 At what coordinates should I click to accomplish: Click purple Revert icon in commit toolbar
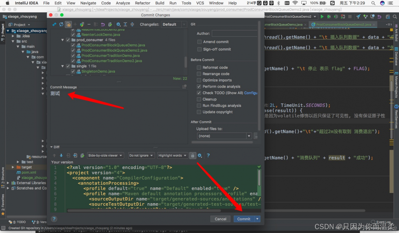[103, 24]
